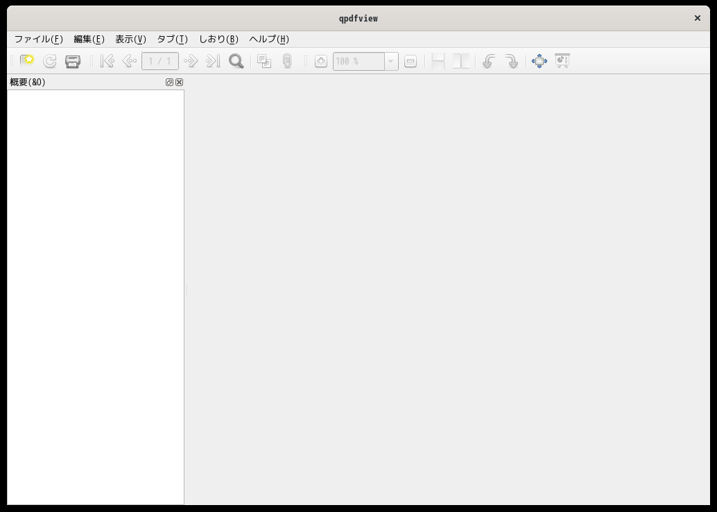Open a file with the folder-star icon
Viewport: 717px width, 512px height.
click(27, 61)
